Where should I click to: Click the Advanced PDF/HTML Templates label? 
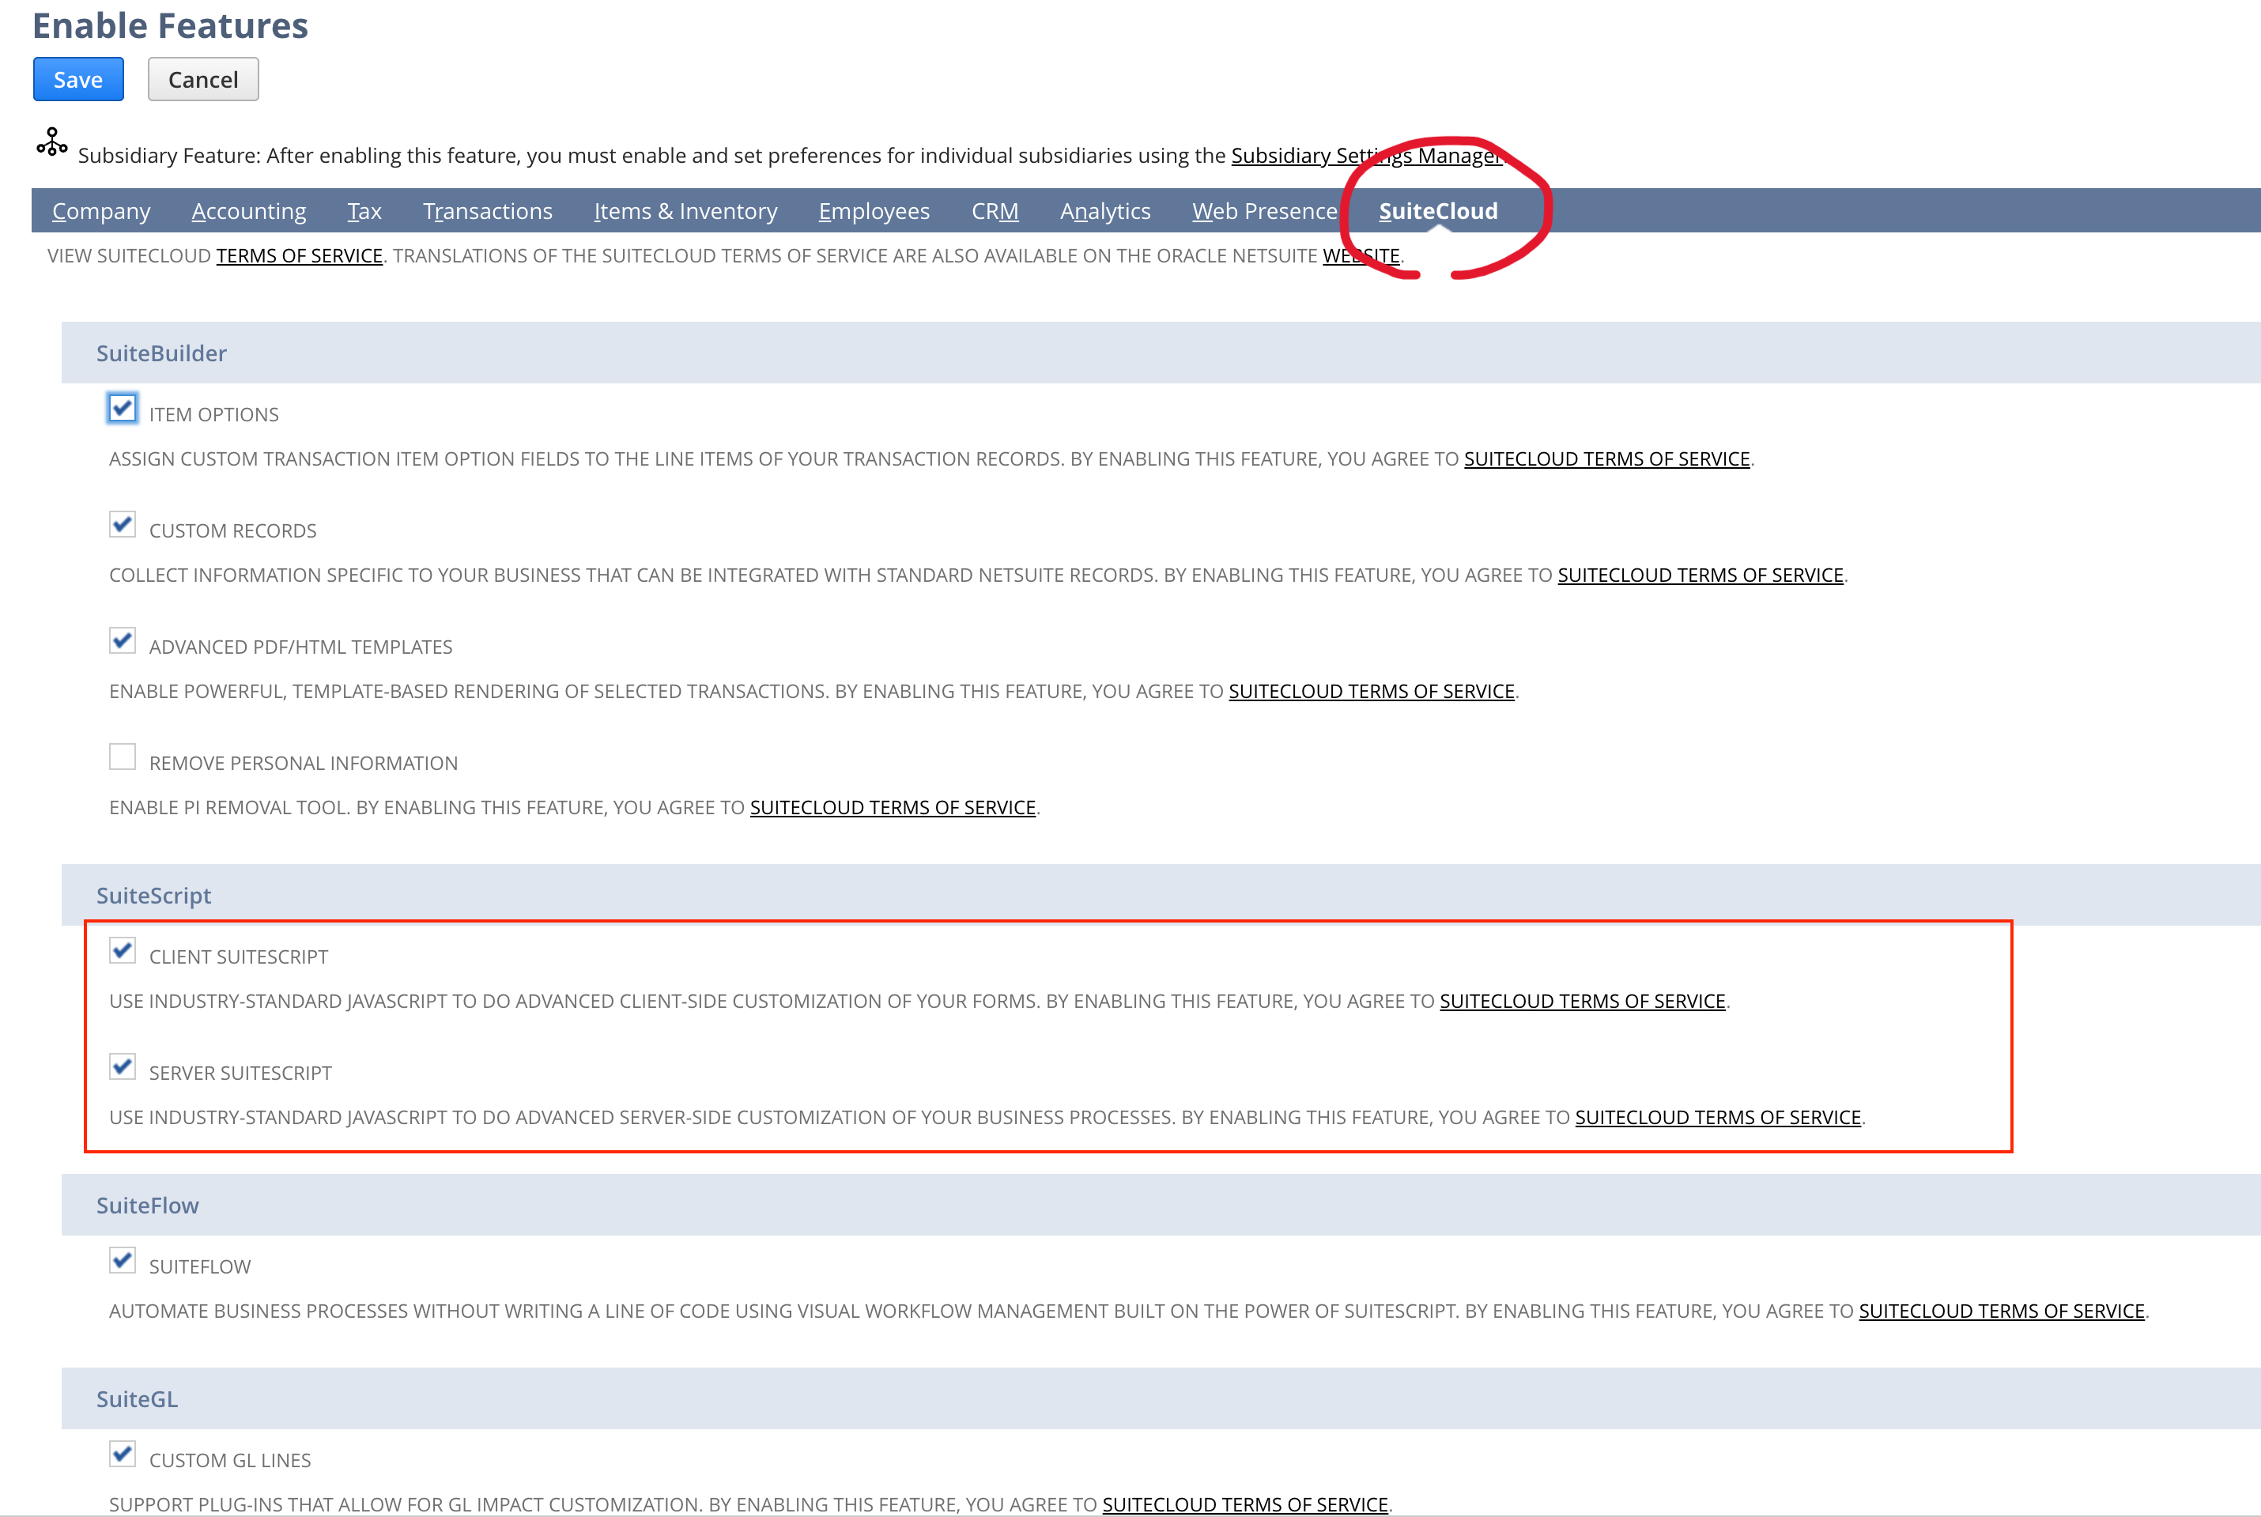301,647
